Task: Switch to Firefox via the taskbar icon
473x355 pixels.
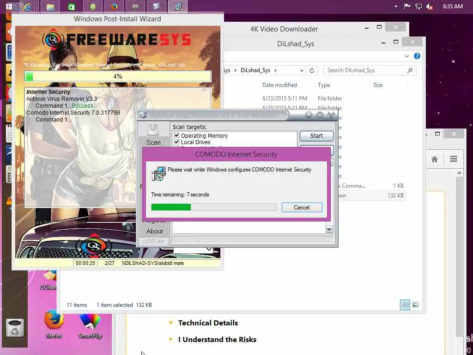Action: coord(114,6)
